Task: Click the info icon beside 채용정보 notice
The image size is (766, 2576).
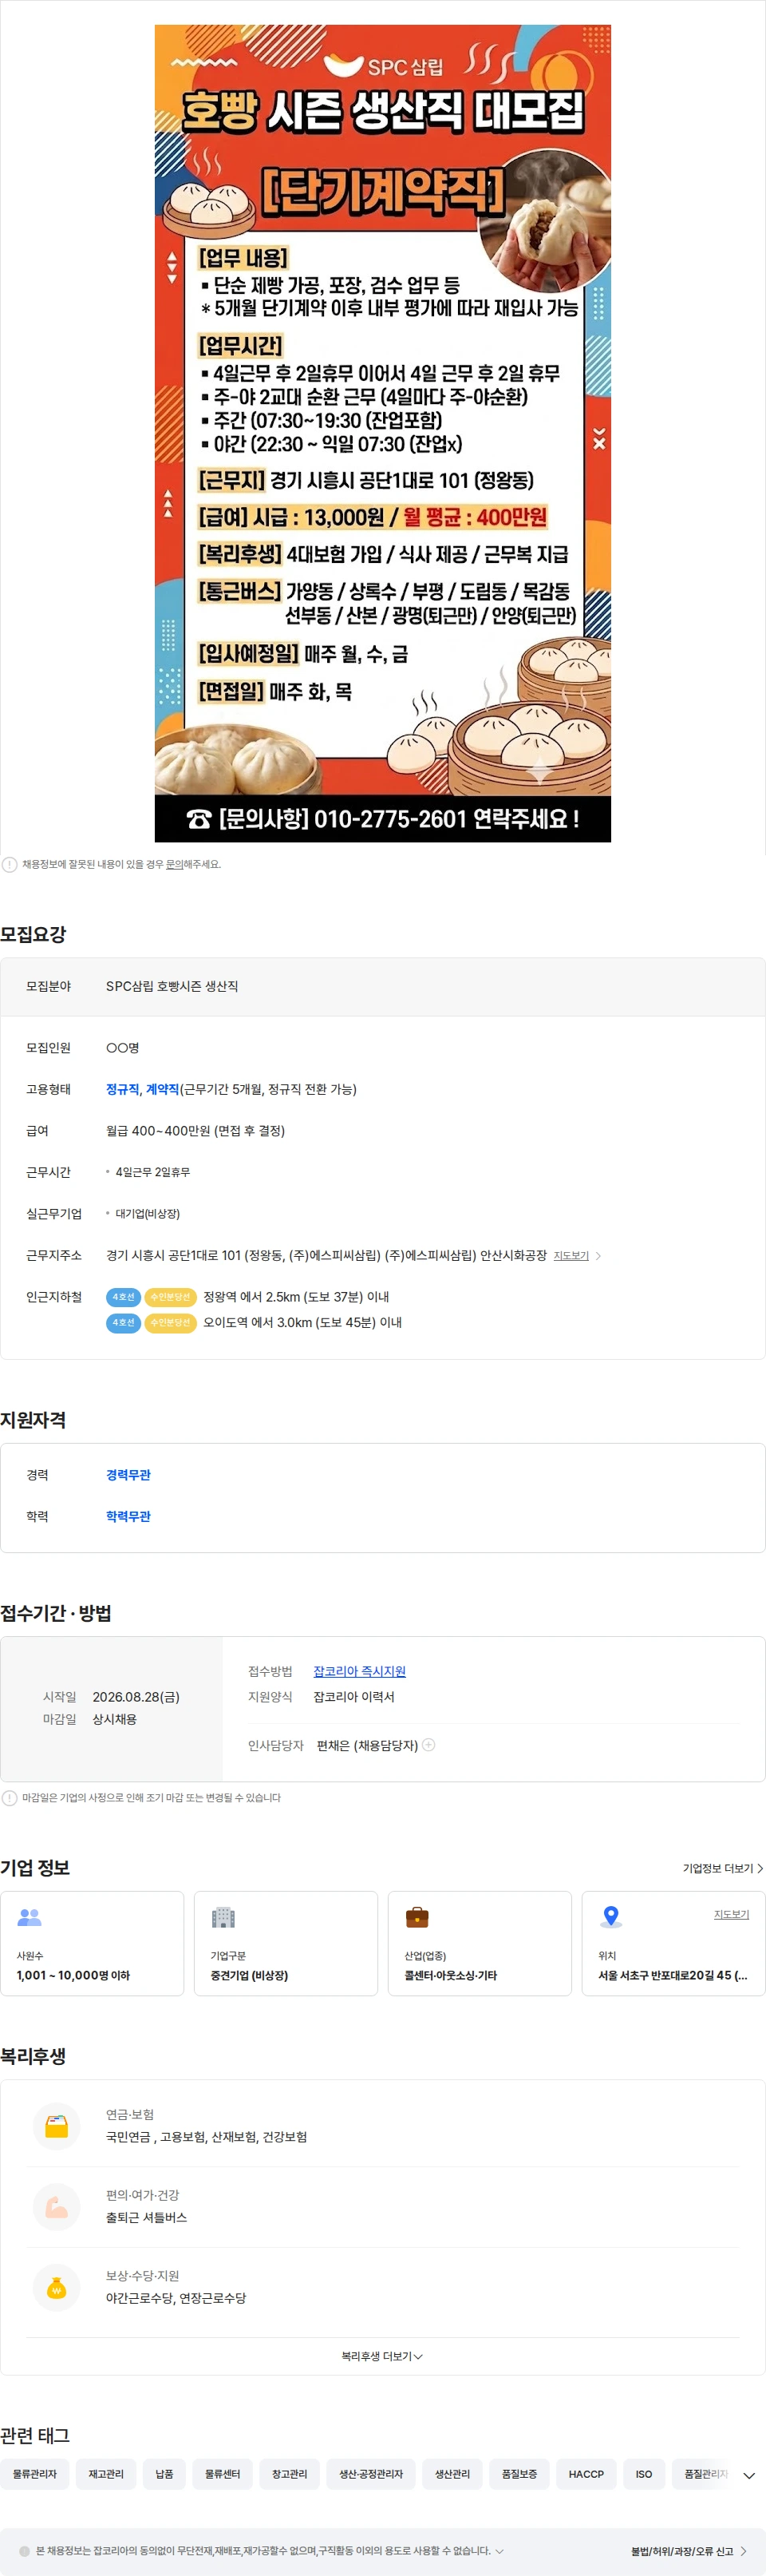Action: [10, 864]
